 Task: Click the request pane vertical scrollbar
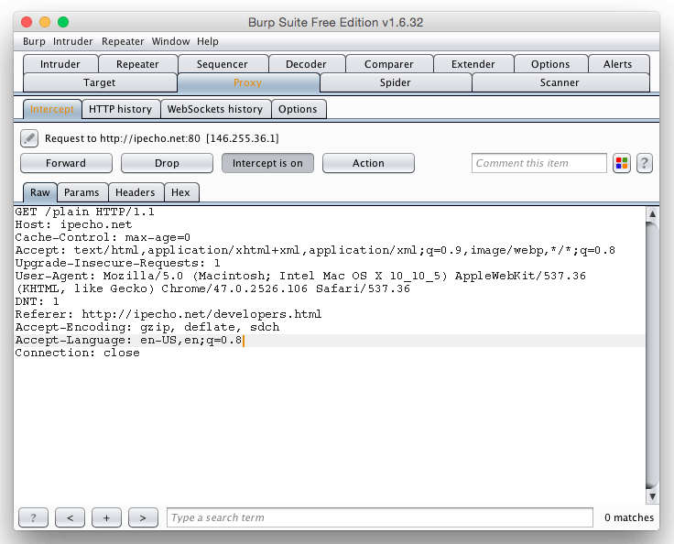click(x=652, y=355)
